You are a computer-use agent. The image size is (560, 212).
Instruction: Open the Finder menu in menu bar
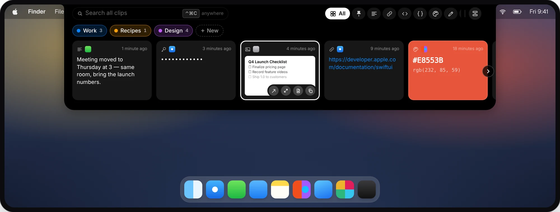pyautogui.click(x=37, y=11)
